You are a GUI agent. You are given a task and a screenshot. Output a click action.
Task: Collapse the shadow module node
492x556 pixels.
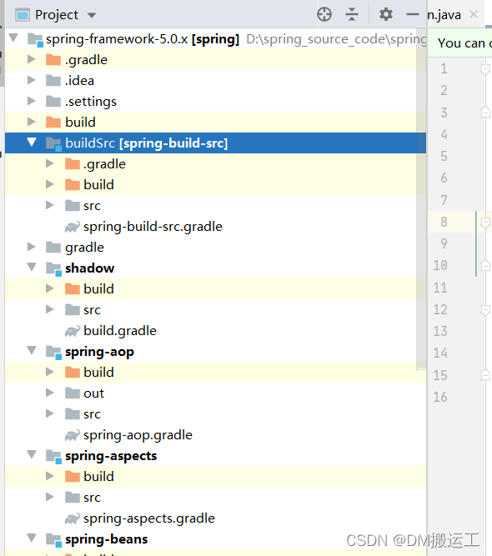point(32,267)
